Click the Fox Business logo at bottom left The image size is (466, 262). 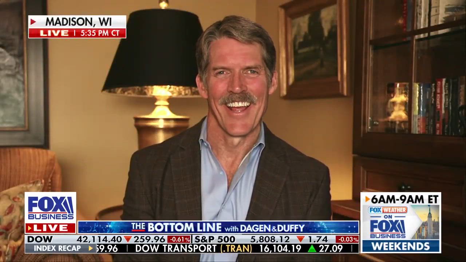[50, 207]
